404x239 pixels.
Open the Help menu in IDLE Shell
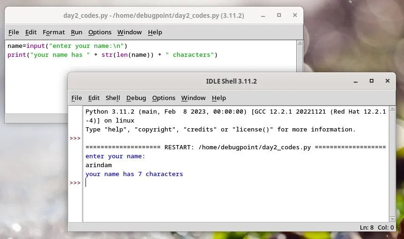coord(218,98)
